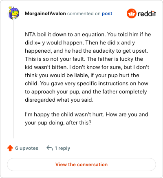The height and width of the screenshot is (178, 163).
Task: Click the "View the conversation" button
Action: click(81, 165)
